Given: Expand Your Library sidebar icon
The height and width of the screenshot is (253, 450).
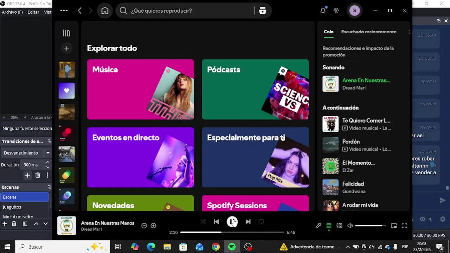Looking at the screenshot, I should click(x=66, y=33).
